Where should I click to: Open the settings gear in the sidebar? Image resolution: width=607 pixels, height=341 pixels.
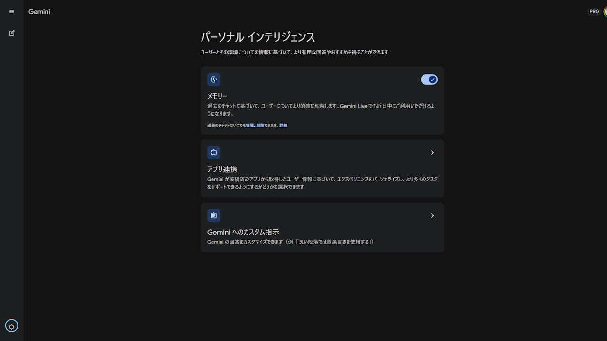point(12,326)
